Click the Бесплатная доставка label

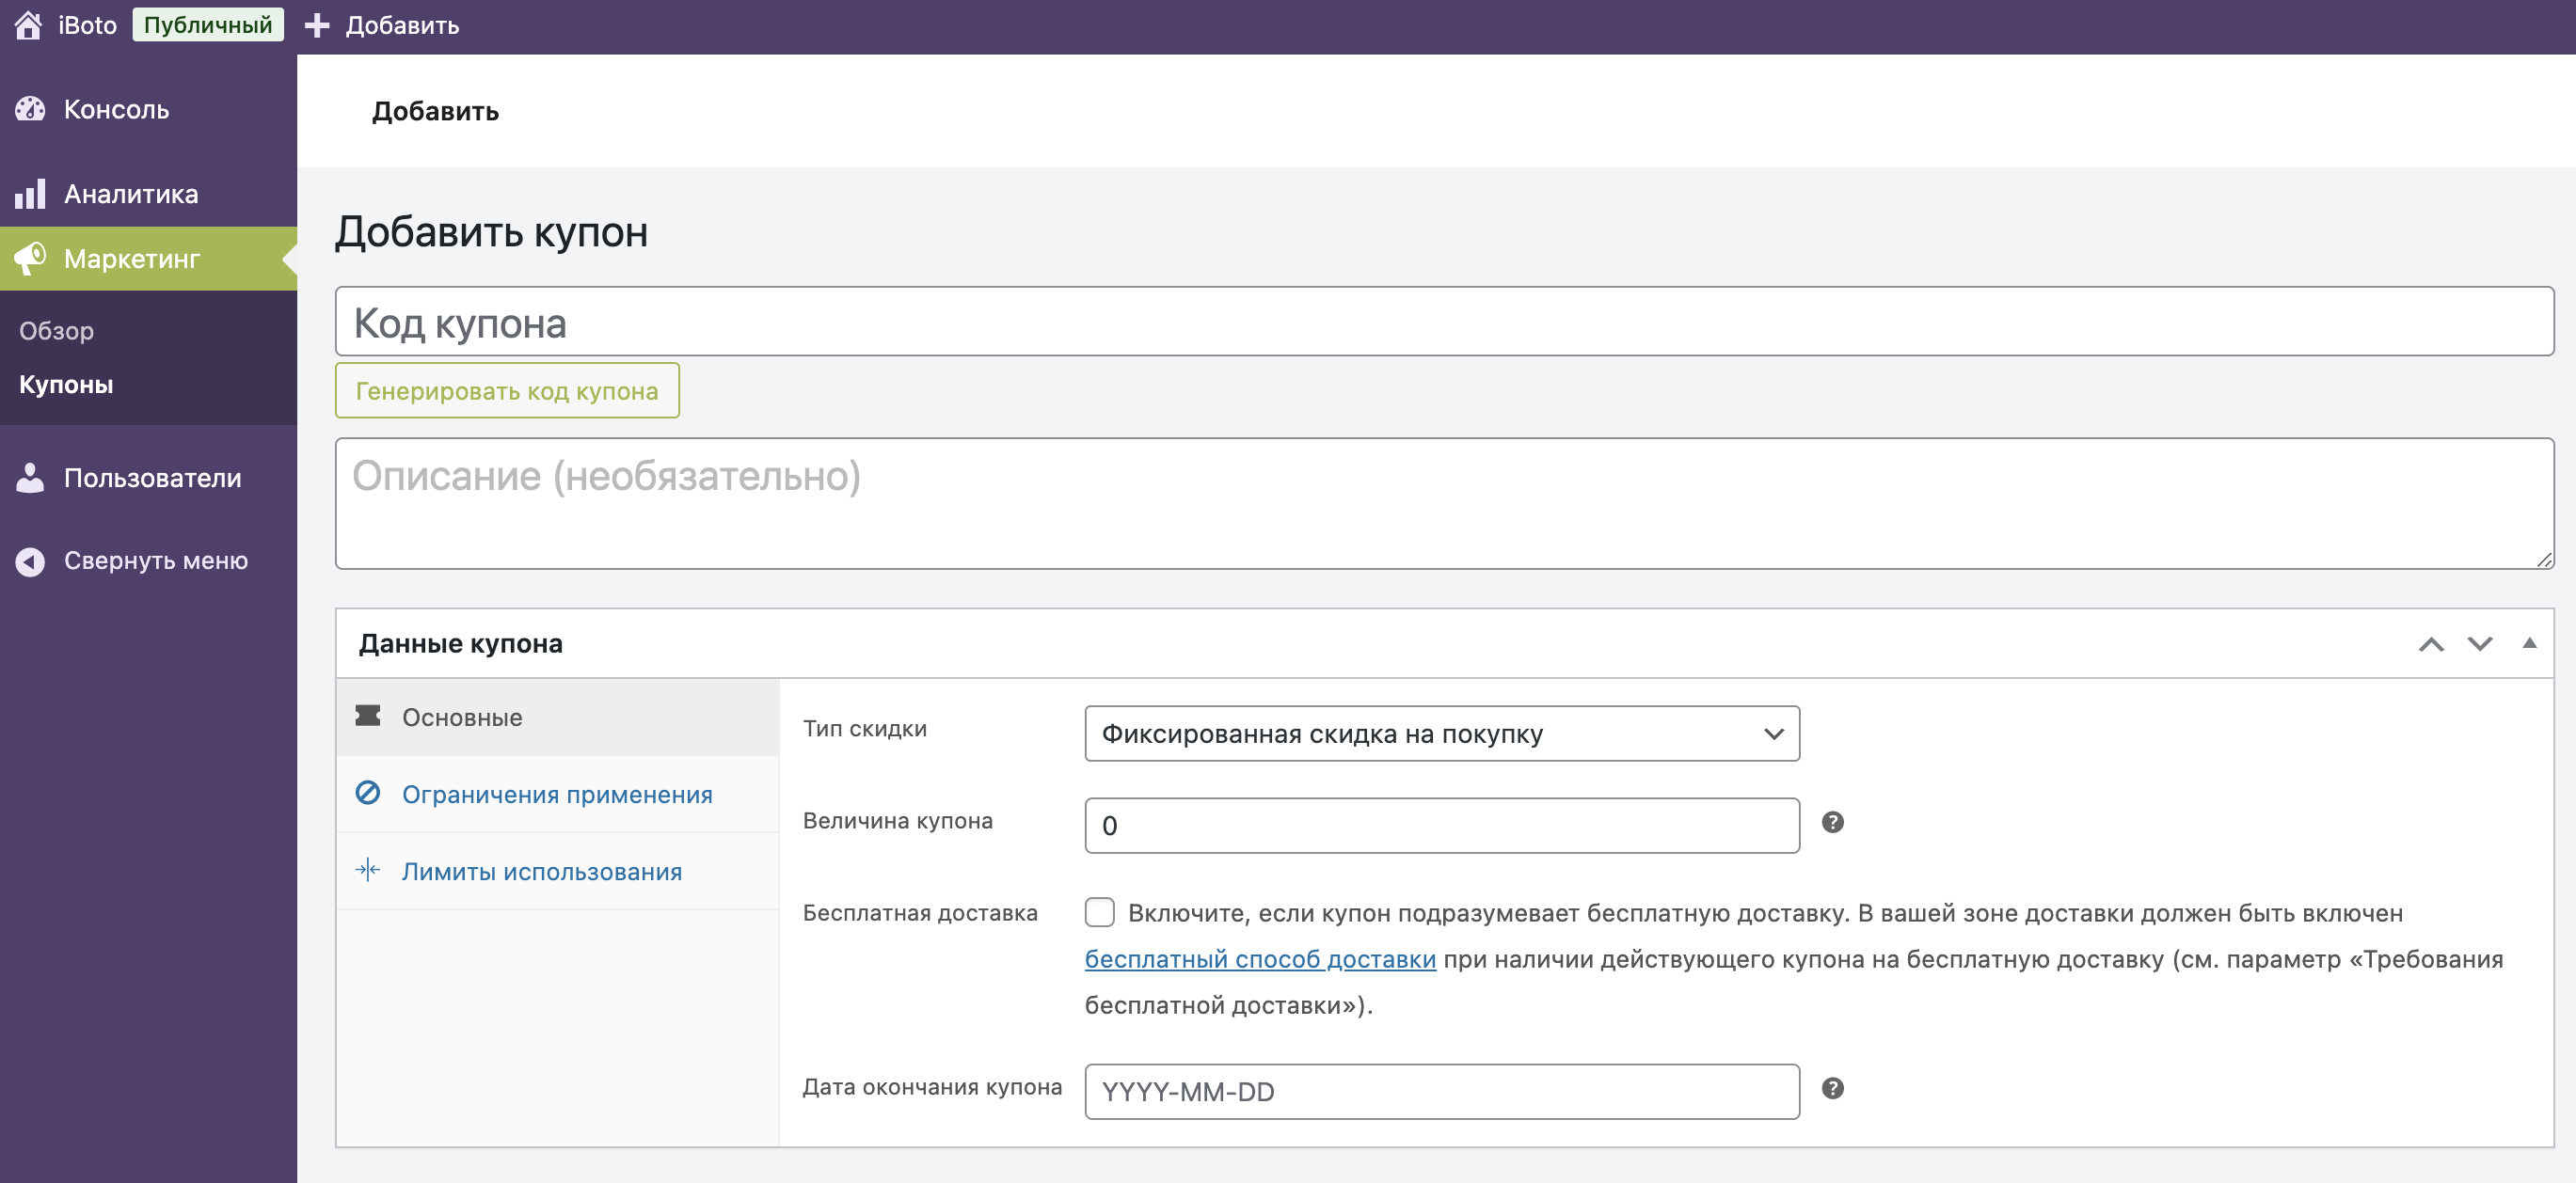pos(920,913)
